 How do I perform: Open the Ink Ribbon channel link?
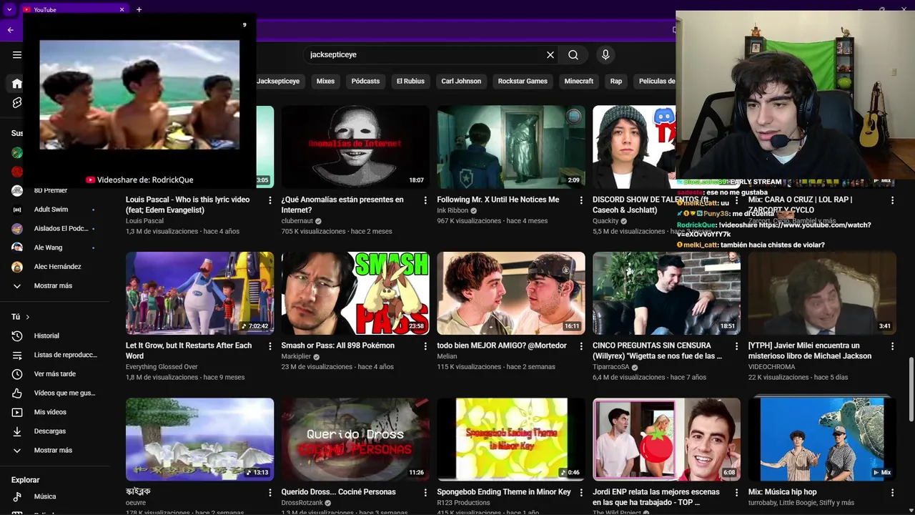tap(452, 210)
